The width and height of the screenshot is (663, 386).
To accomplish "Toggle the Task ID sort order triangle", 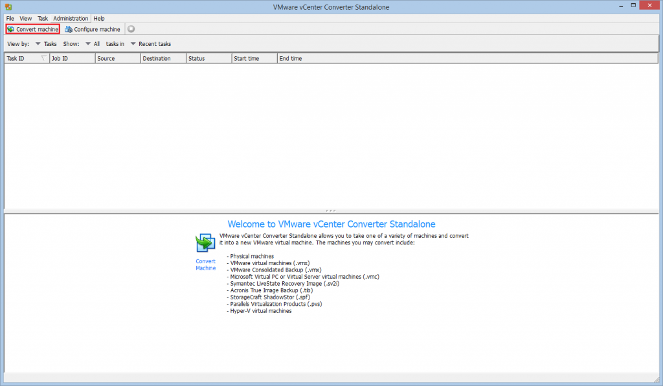I will pyautogui.click(x=43, y=58).
